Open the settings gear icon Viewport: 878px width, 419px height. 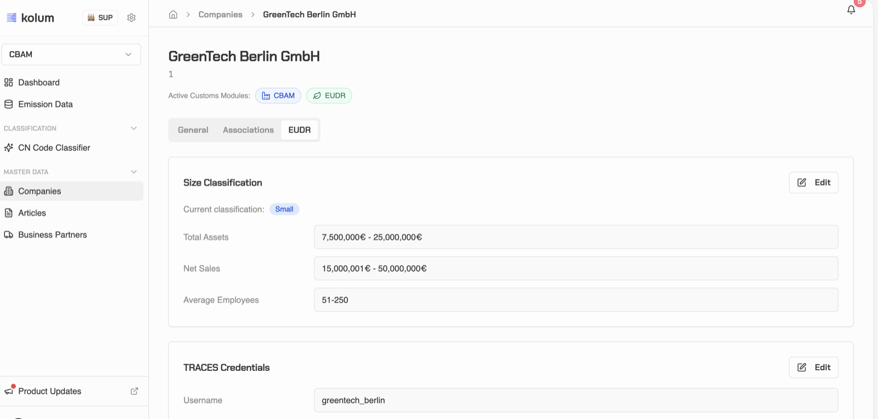pos(131,18)
